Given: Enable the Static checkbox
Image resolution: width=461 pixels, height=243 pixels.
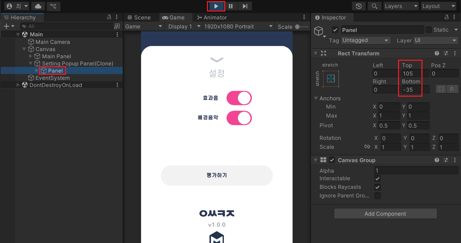Looking at the screenshot, I should pyautogui.click(x=429, y=30).
